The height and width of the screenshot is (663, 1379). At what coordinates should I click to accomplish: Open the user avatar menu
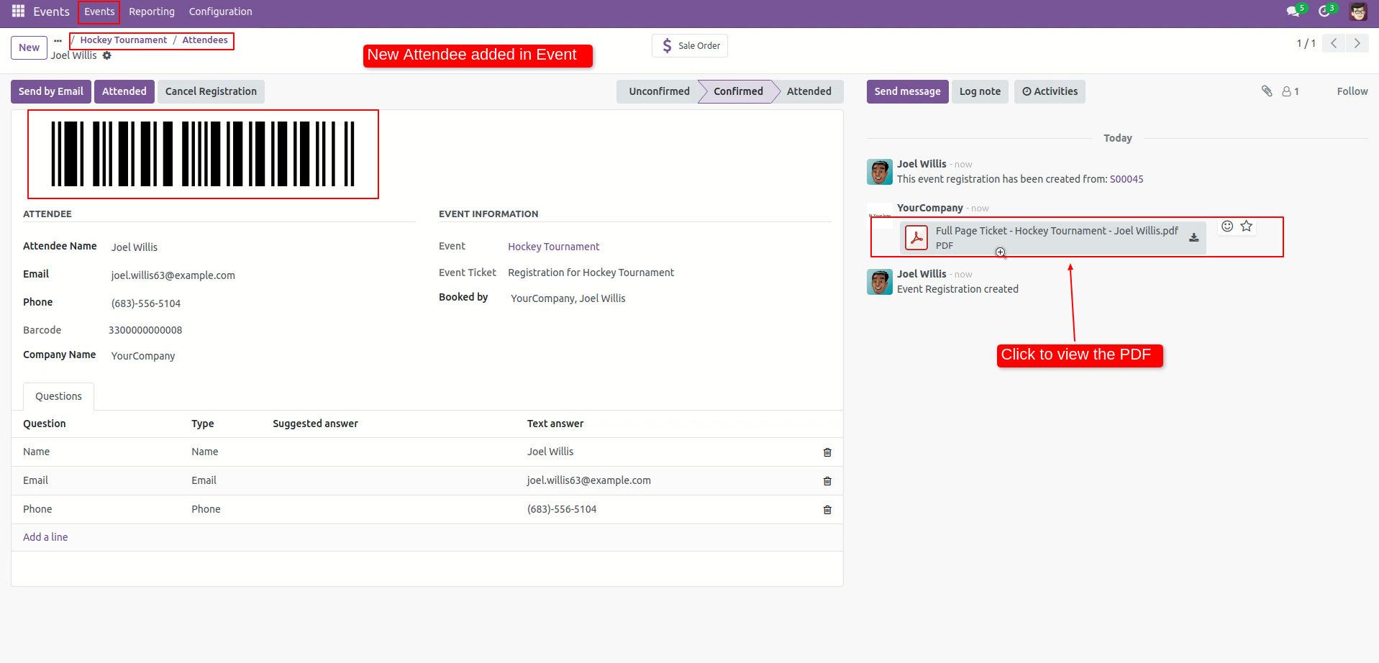[1358, 12]
